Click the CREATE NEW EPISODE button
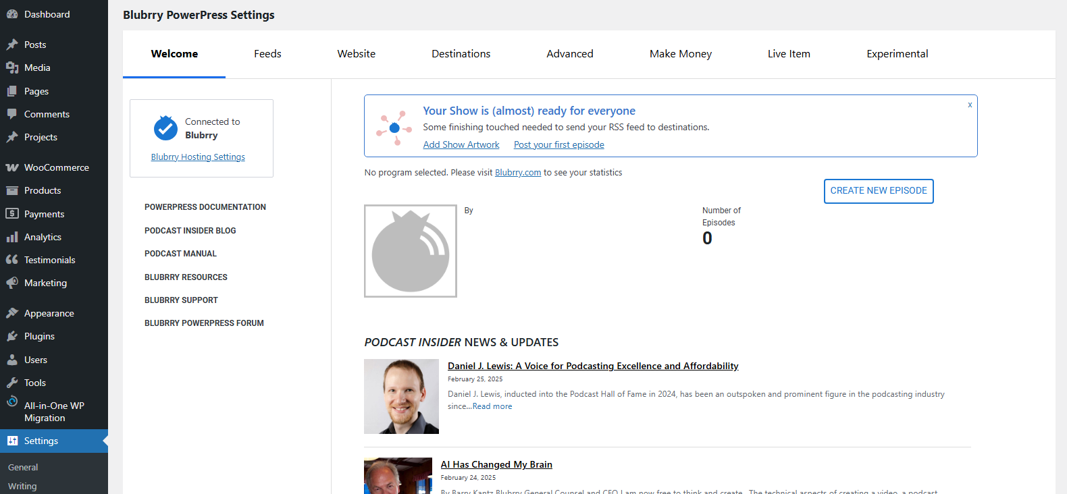Image resolution: width=1067 pixels, height=494 pixels. [x=879, y=191]
